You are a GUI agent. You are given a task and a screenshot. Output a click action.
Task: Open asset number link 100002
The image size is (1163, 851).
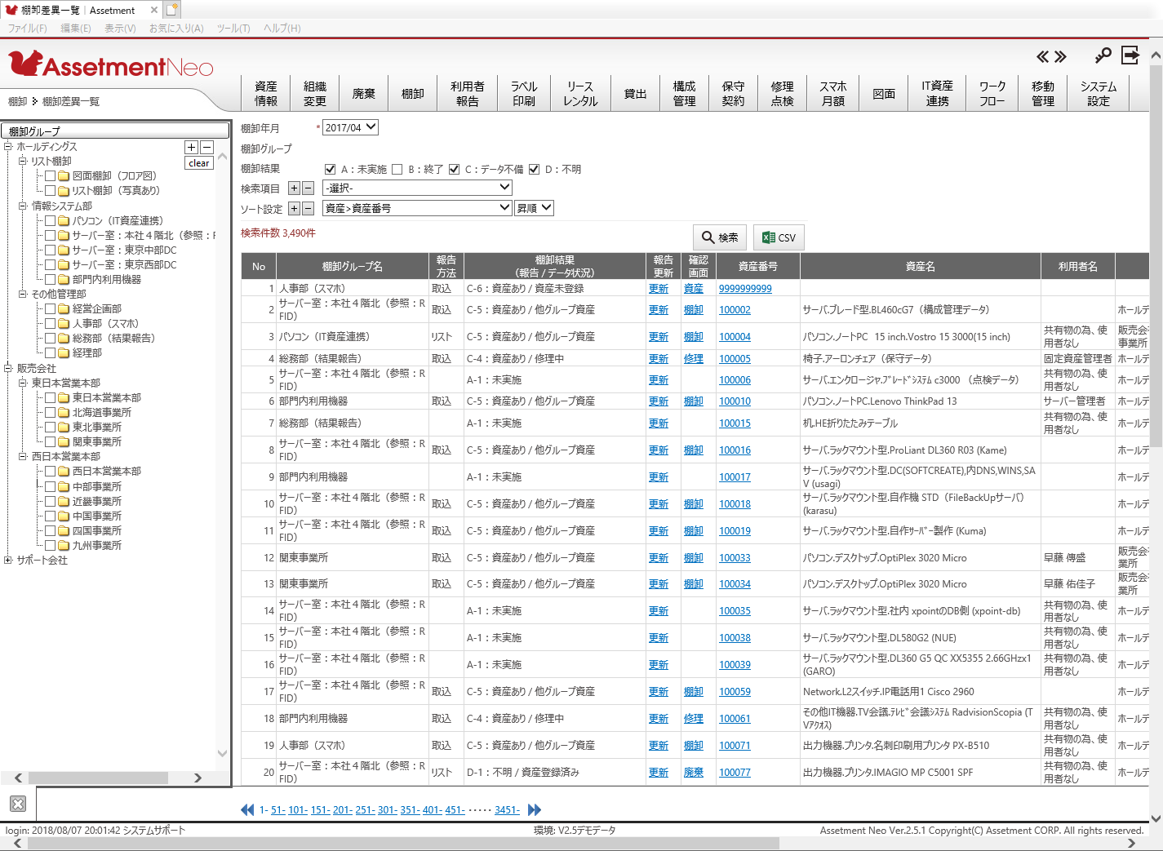735,310
